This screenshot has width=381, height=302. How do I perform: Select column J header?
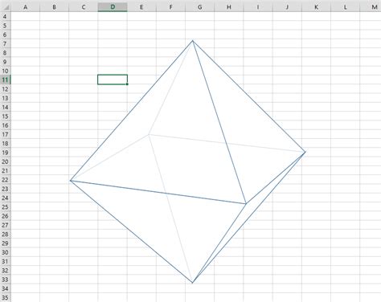[x=287, y=7]
